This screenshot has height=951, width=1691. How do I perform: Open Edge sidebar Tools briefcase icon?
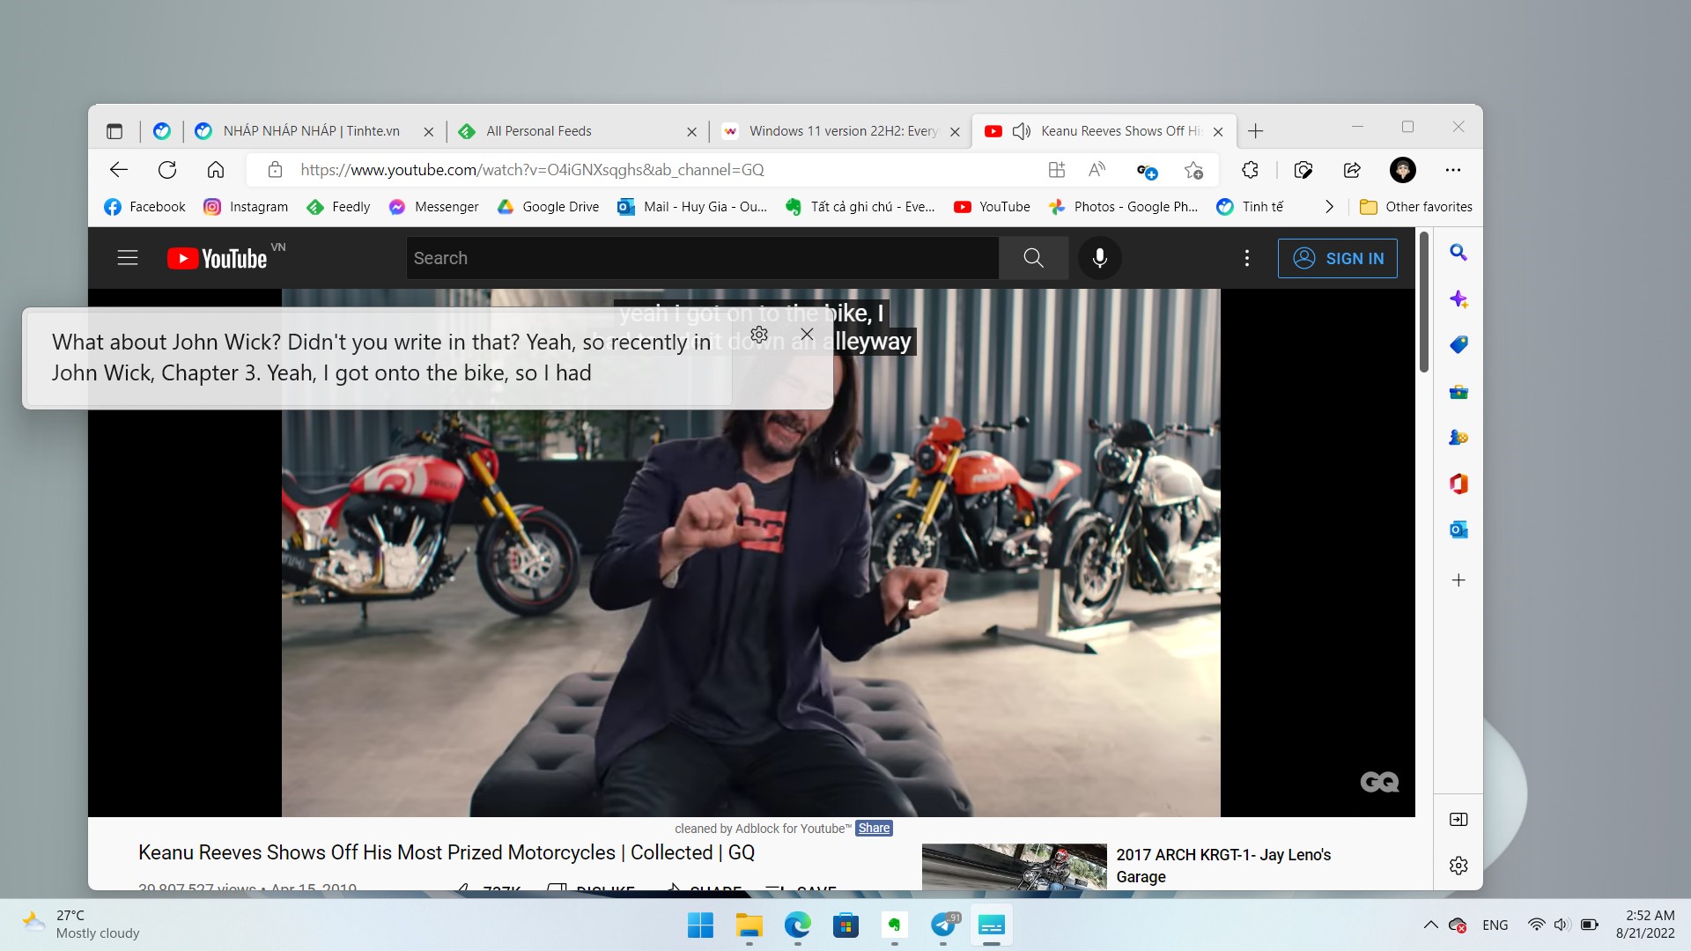1458,392
